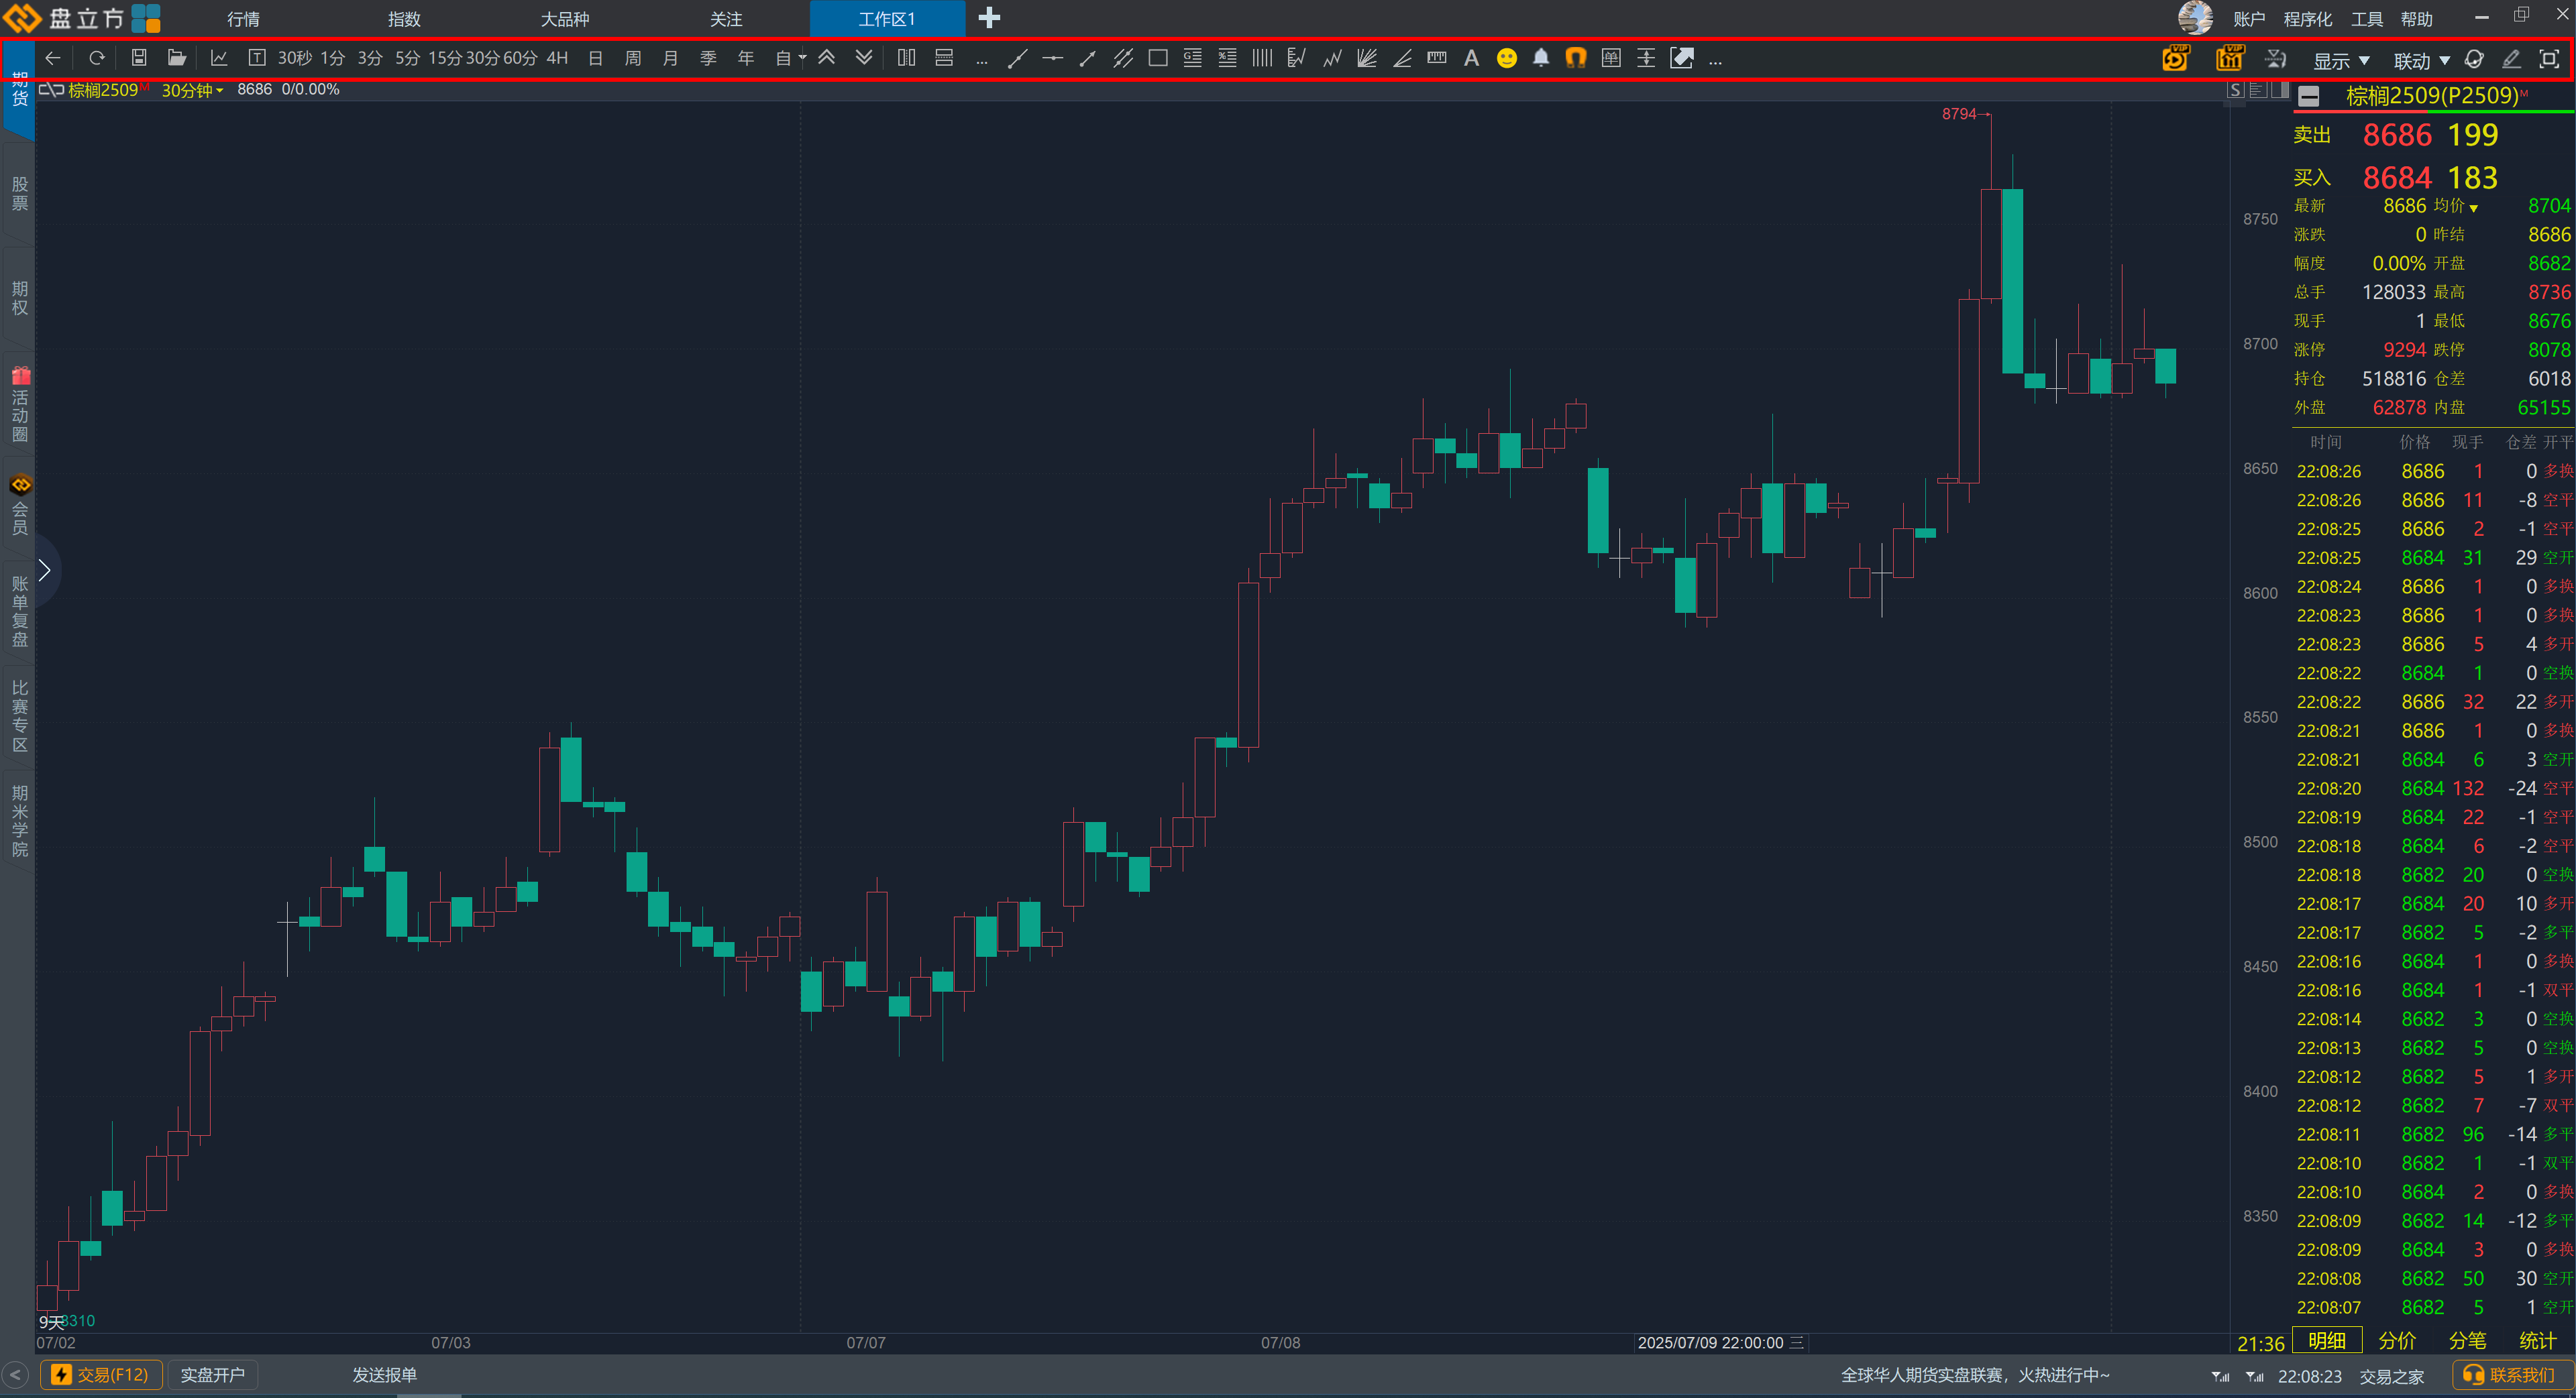Screen dimensions: 2576x1398
Task: Toggle the list panel icon beside S
Action: [2258, 90]
